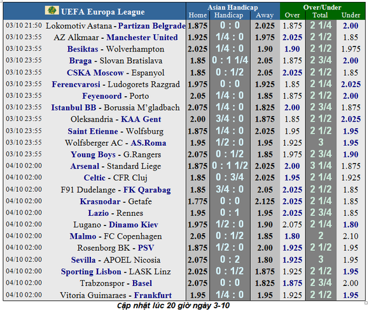Image resolution: width=369 pixels, height=314 pixels.
Task: Click the Arsenal team name
Action: [x=85, y=166]
